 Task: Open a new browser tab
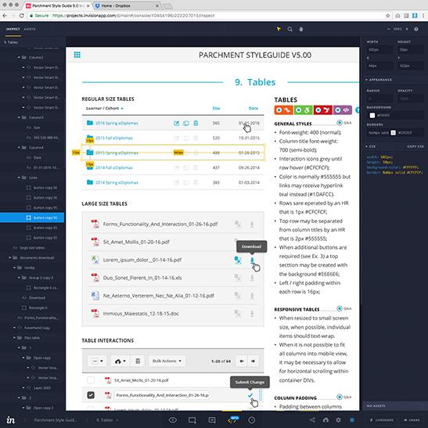(167, 5)
